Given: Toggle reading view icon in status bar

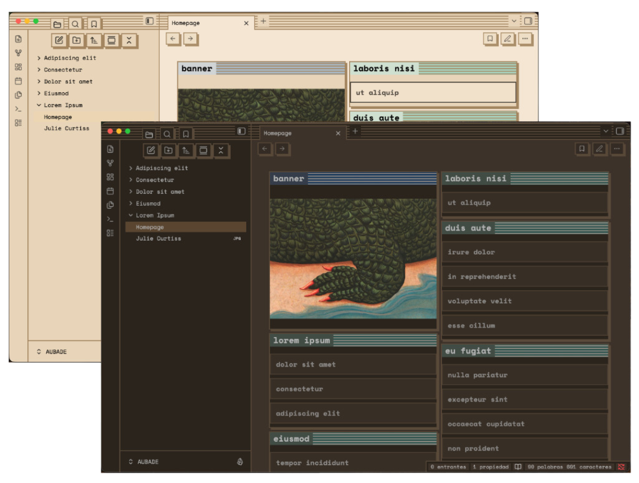Looking at the screenshot, I should point(518,466).
